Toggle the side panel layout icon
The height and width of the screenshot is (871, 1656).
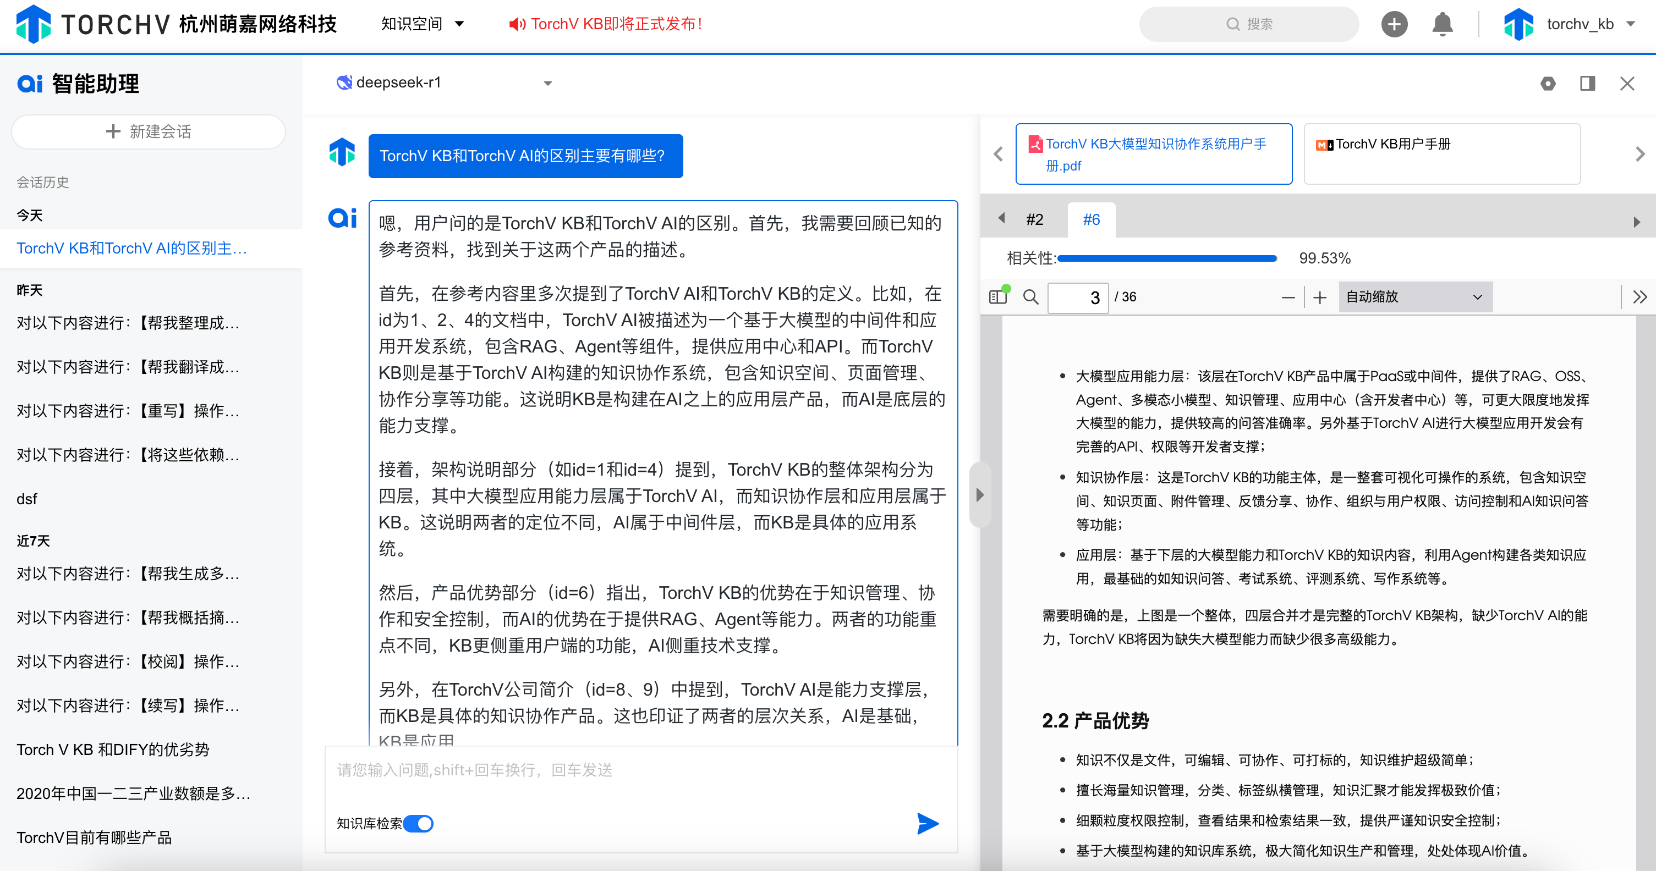click(1587, 84)
